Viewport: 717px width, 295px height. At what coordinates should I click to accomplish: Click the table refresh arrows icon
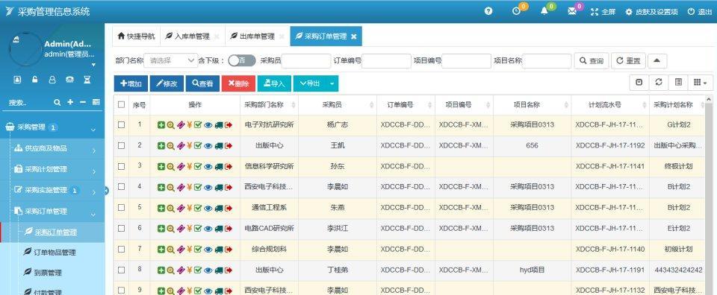click(x=659, y=82)
